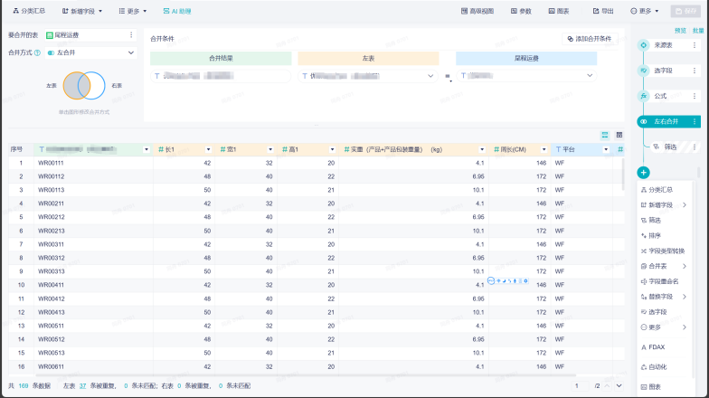Click the teal plus add-step button
The image size is (709, 398).
(643, 172)
